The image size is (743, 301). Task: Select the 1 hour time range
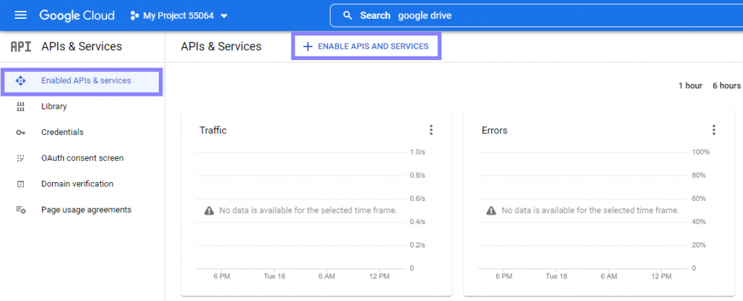pyautogui.click(x=691, y=86)
